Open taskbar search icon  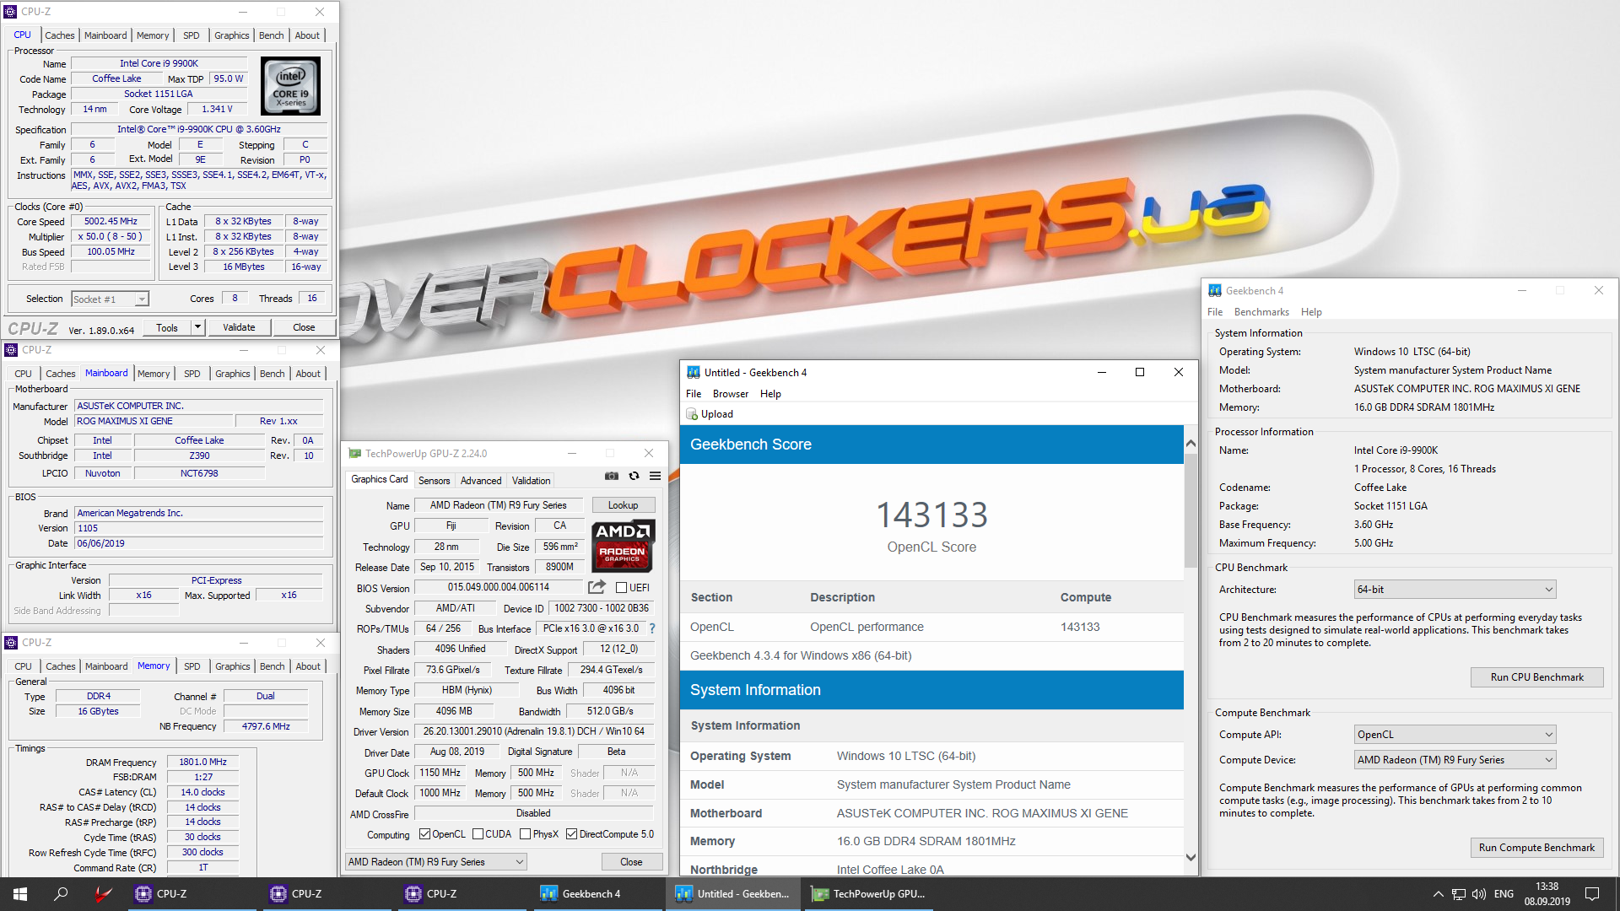[61, 894]
